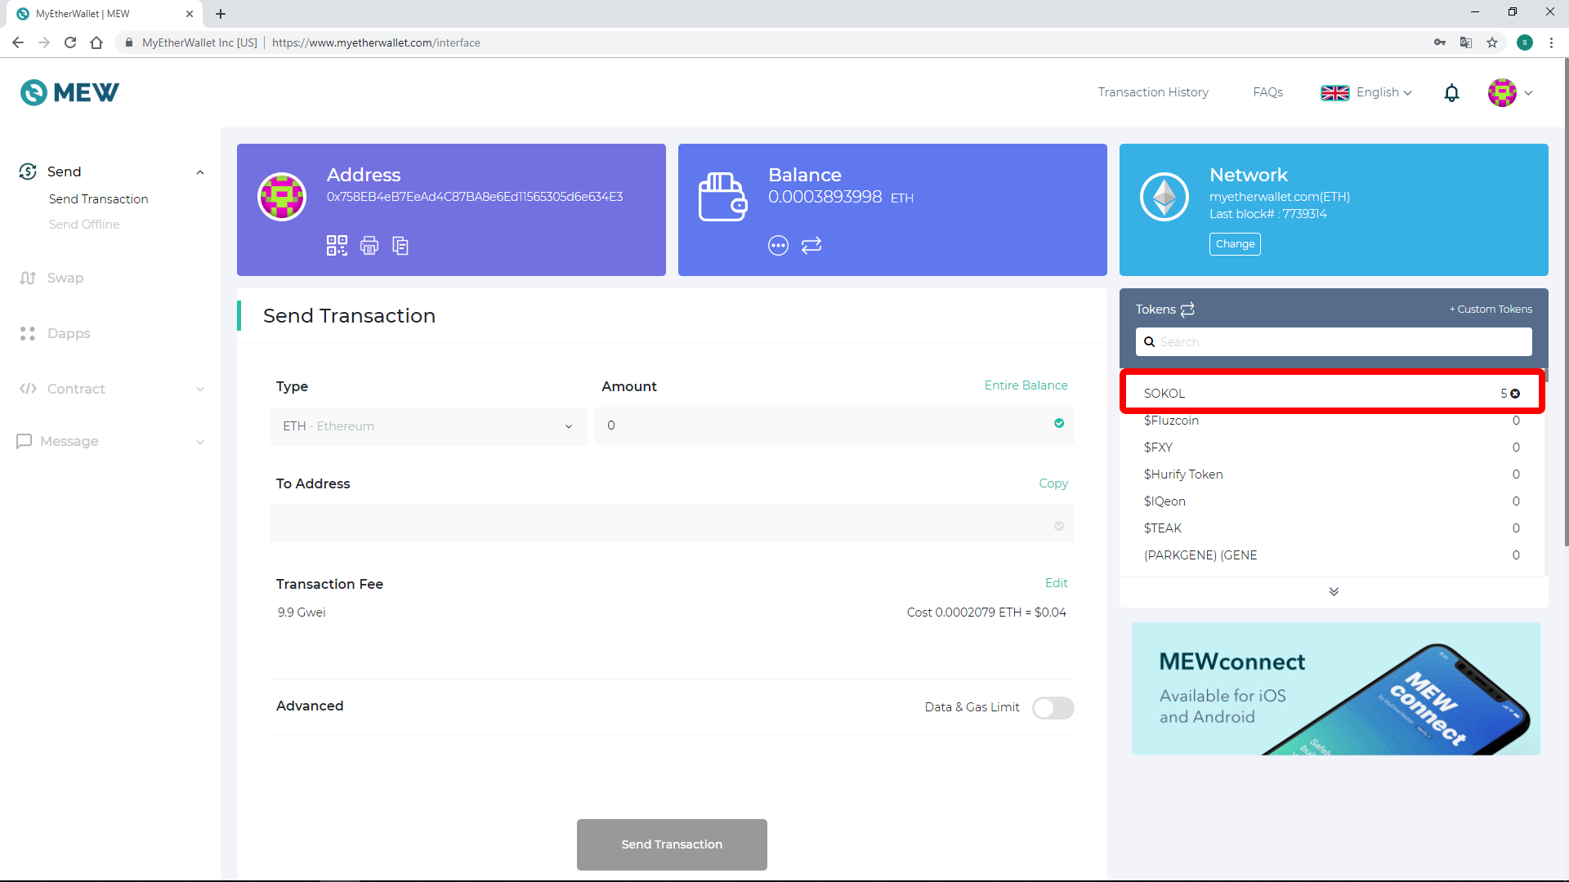This screenshot has width=1569, height=882.
Task: Expand tokens list with the double chevron
Action: [1334, 591]
